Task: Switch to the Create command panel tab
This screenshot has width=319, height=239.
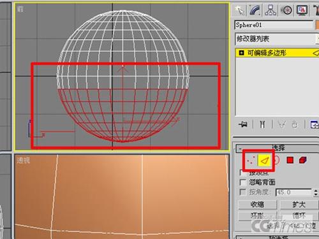Action: point(240,10)
